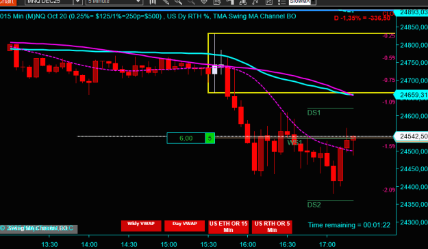Click the green 5 order marker
This screenshot has width=428, height=249.
210,138
